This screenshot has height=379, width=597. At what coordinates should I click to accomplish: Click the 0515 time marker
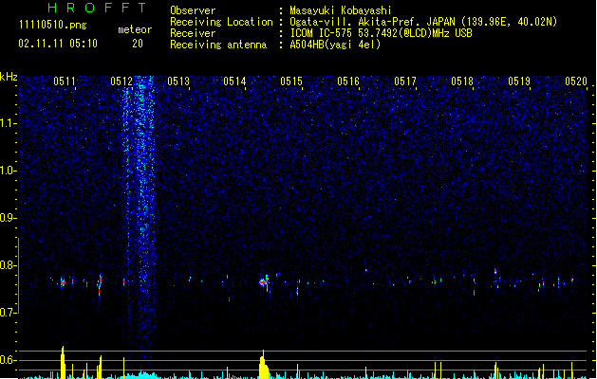point(291,81)
